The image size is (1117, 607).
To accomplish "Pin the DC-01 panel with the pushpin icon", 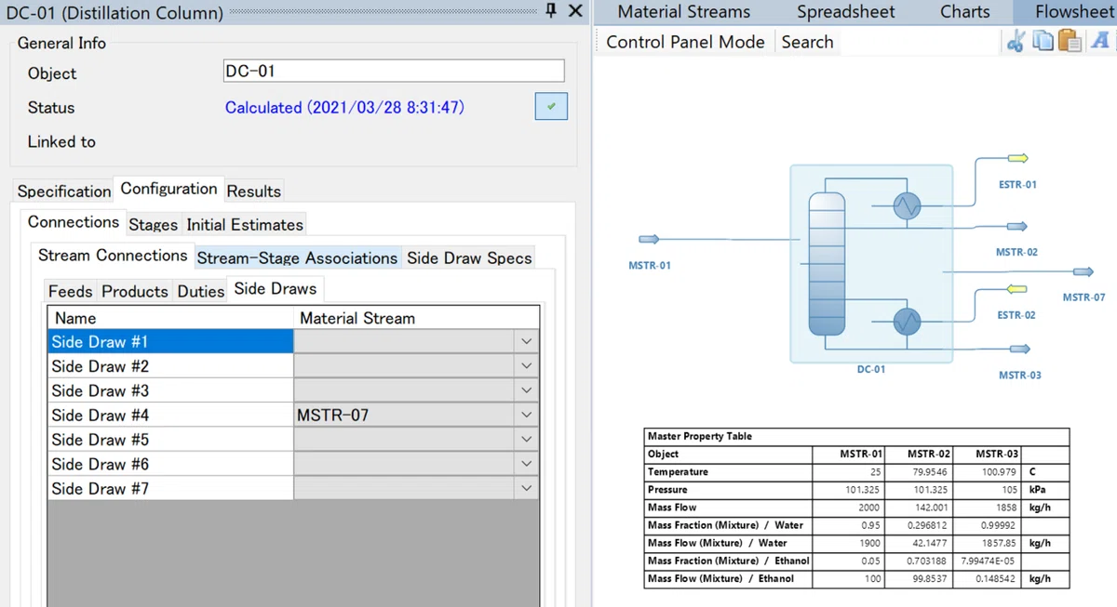I will tap(551, 11).
